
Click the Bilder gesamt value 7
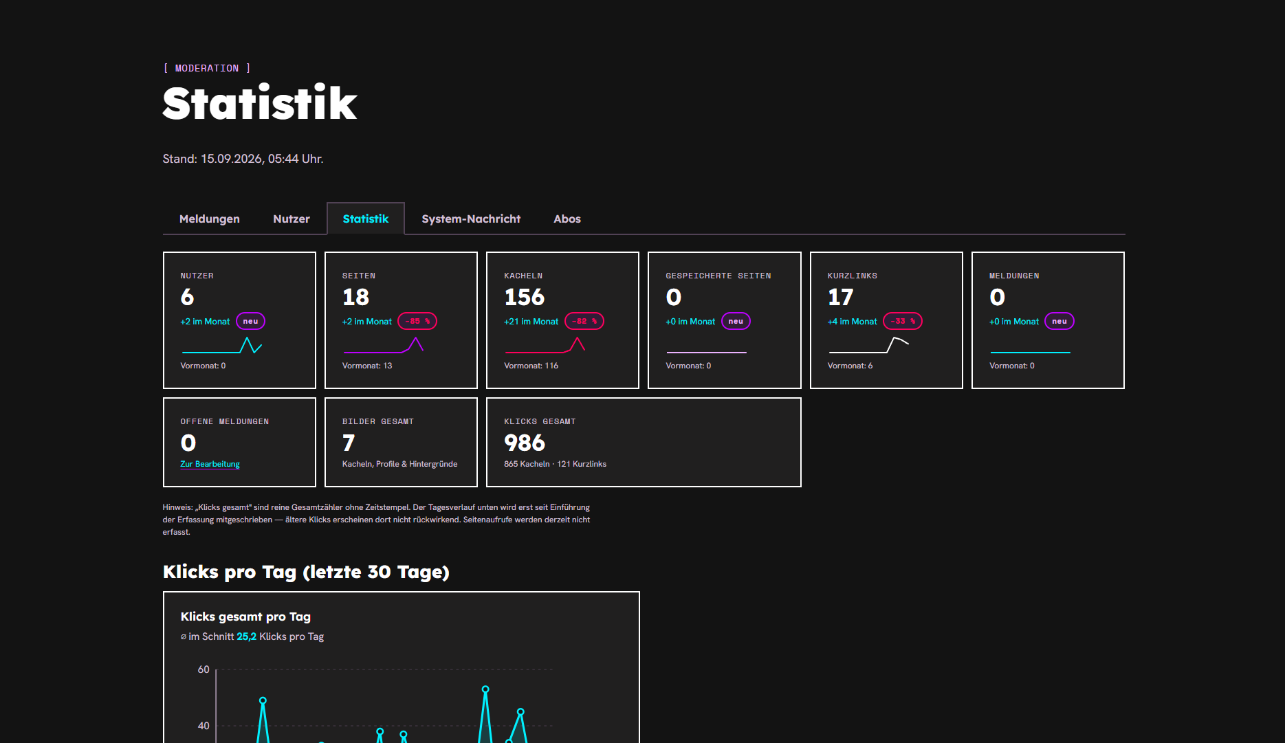click(x=349, y=443)
